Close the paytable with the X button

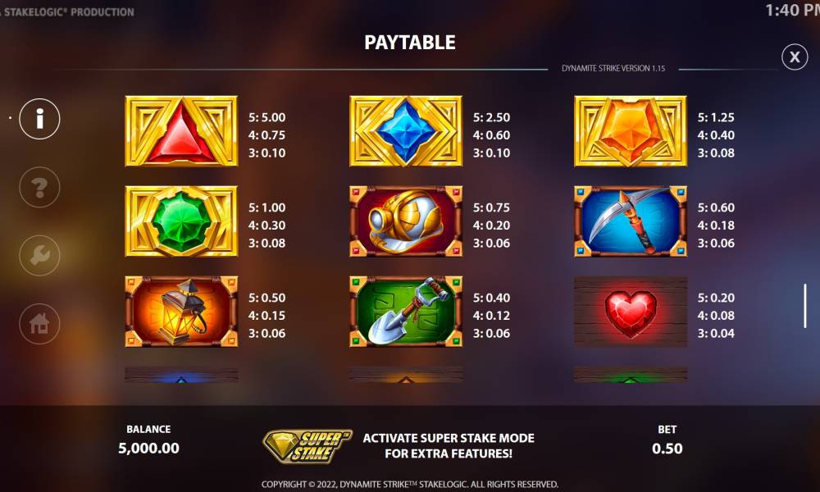tap(795, 57)
